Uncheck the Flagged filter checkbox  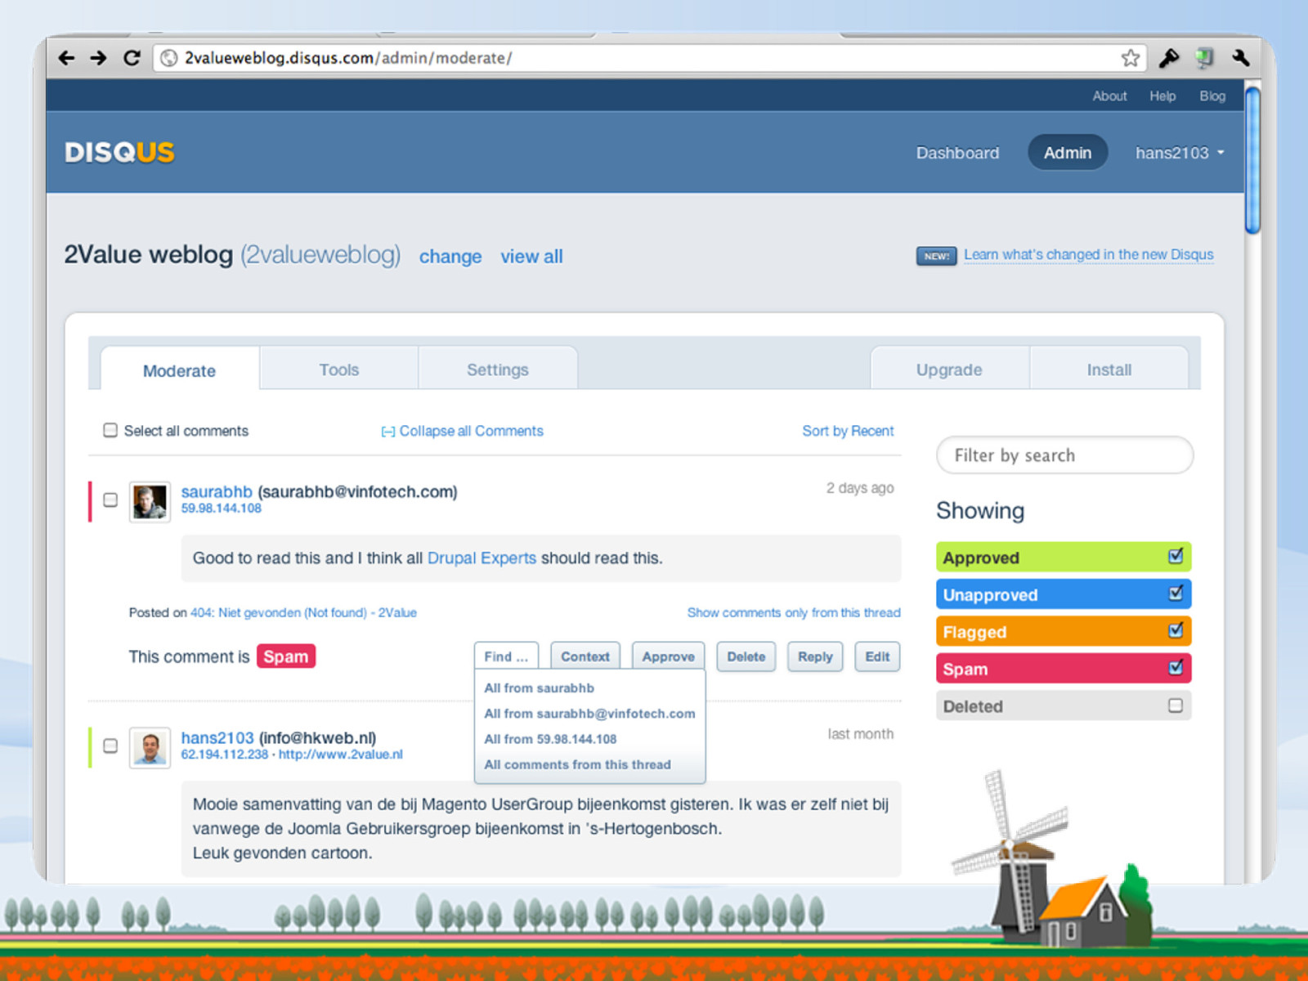tap(1176, 629)
